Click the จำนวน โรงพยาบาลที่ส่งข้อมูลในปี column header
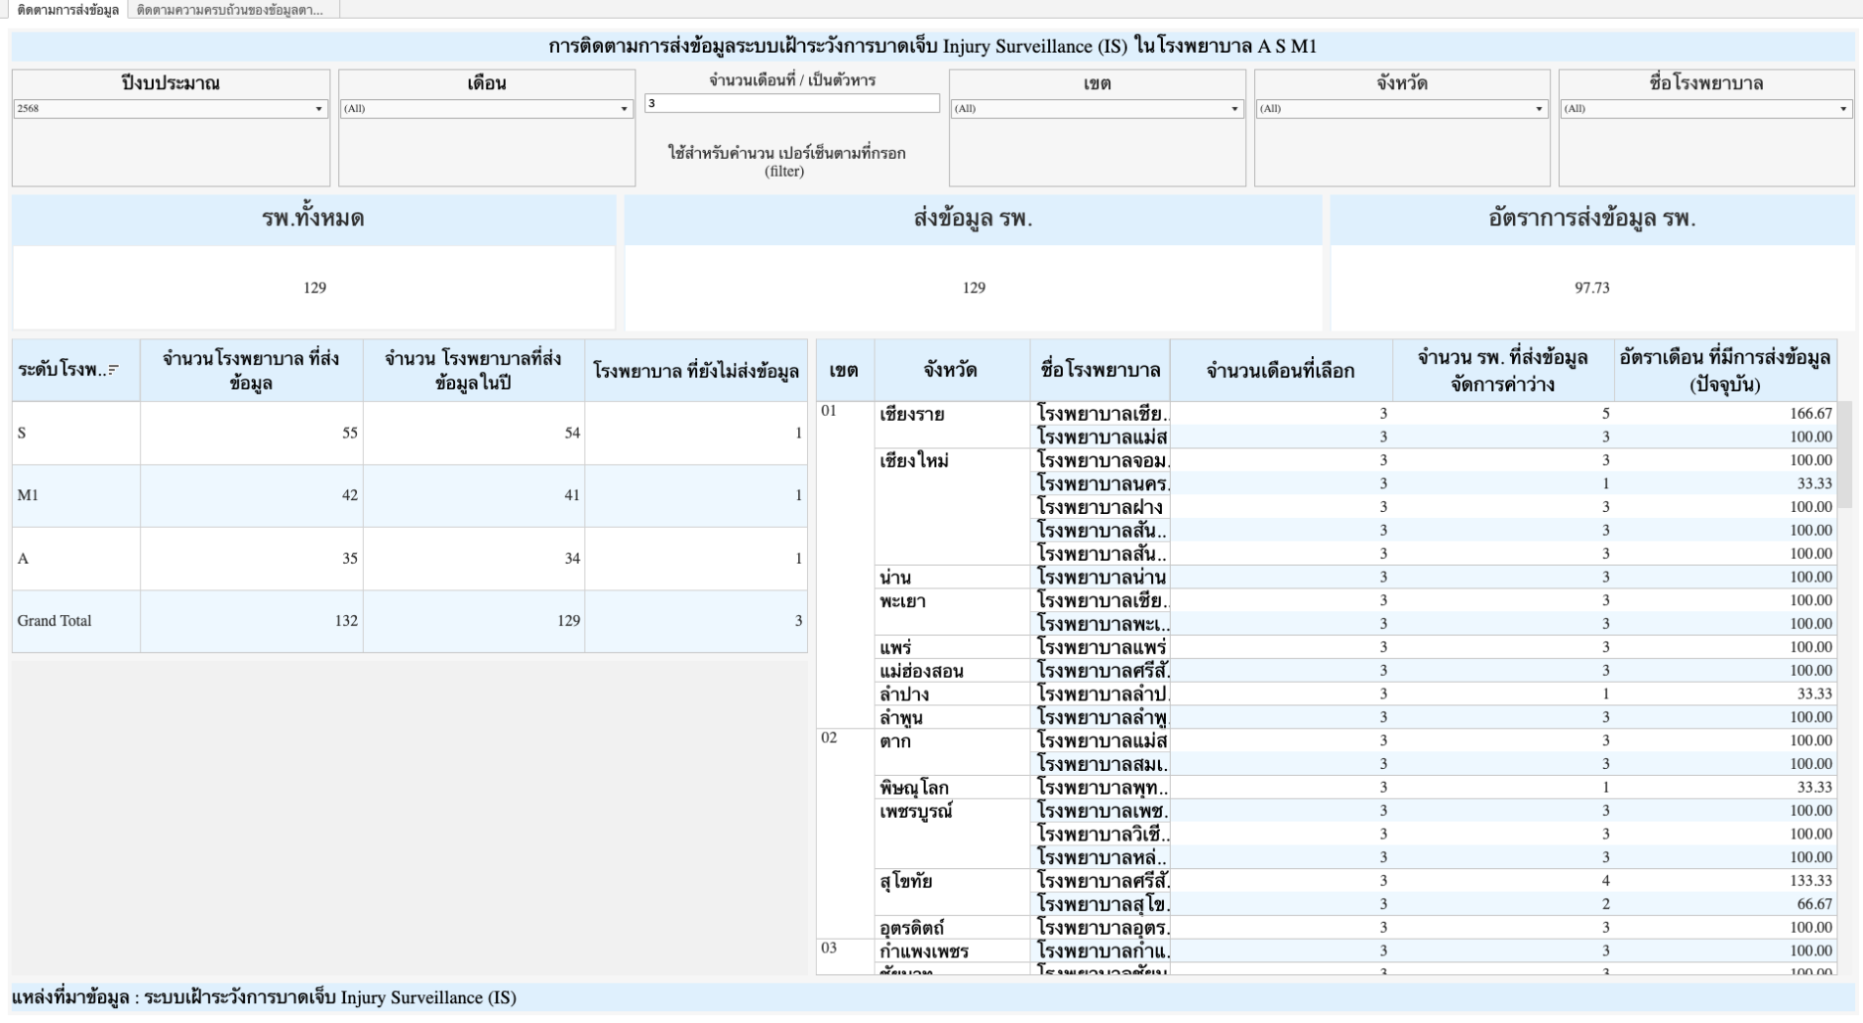Viewport: 1863px width, 1023px height. click(x=474, y=371)
